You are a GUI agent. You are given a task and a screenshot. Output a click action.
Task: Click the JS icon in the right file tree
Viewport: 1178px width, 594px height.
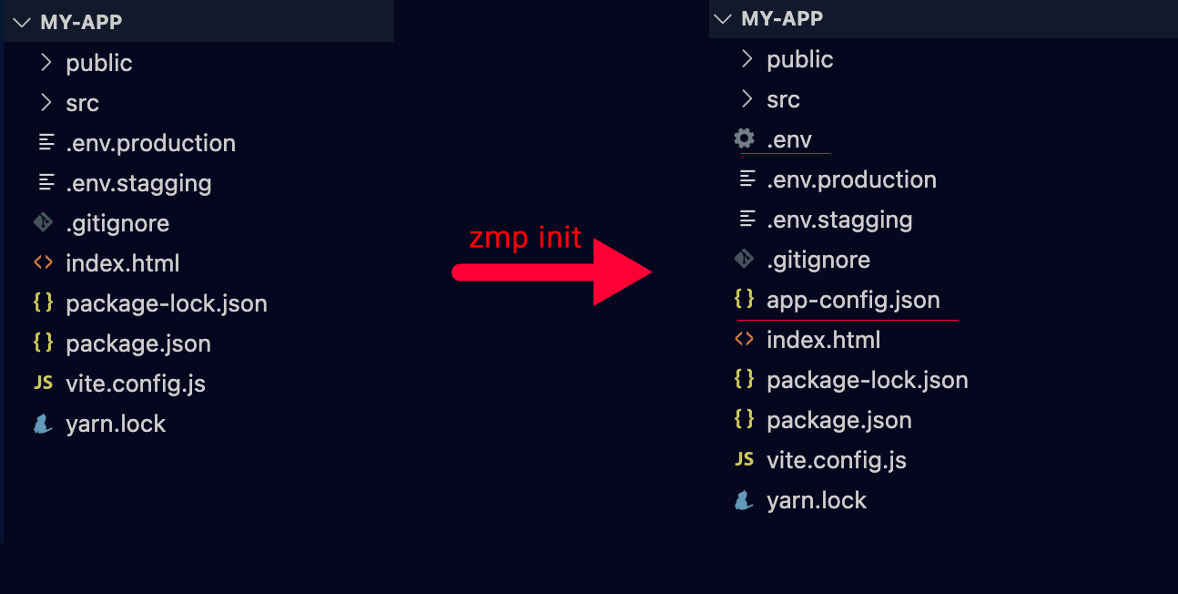[x=744, y=460]
